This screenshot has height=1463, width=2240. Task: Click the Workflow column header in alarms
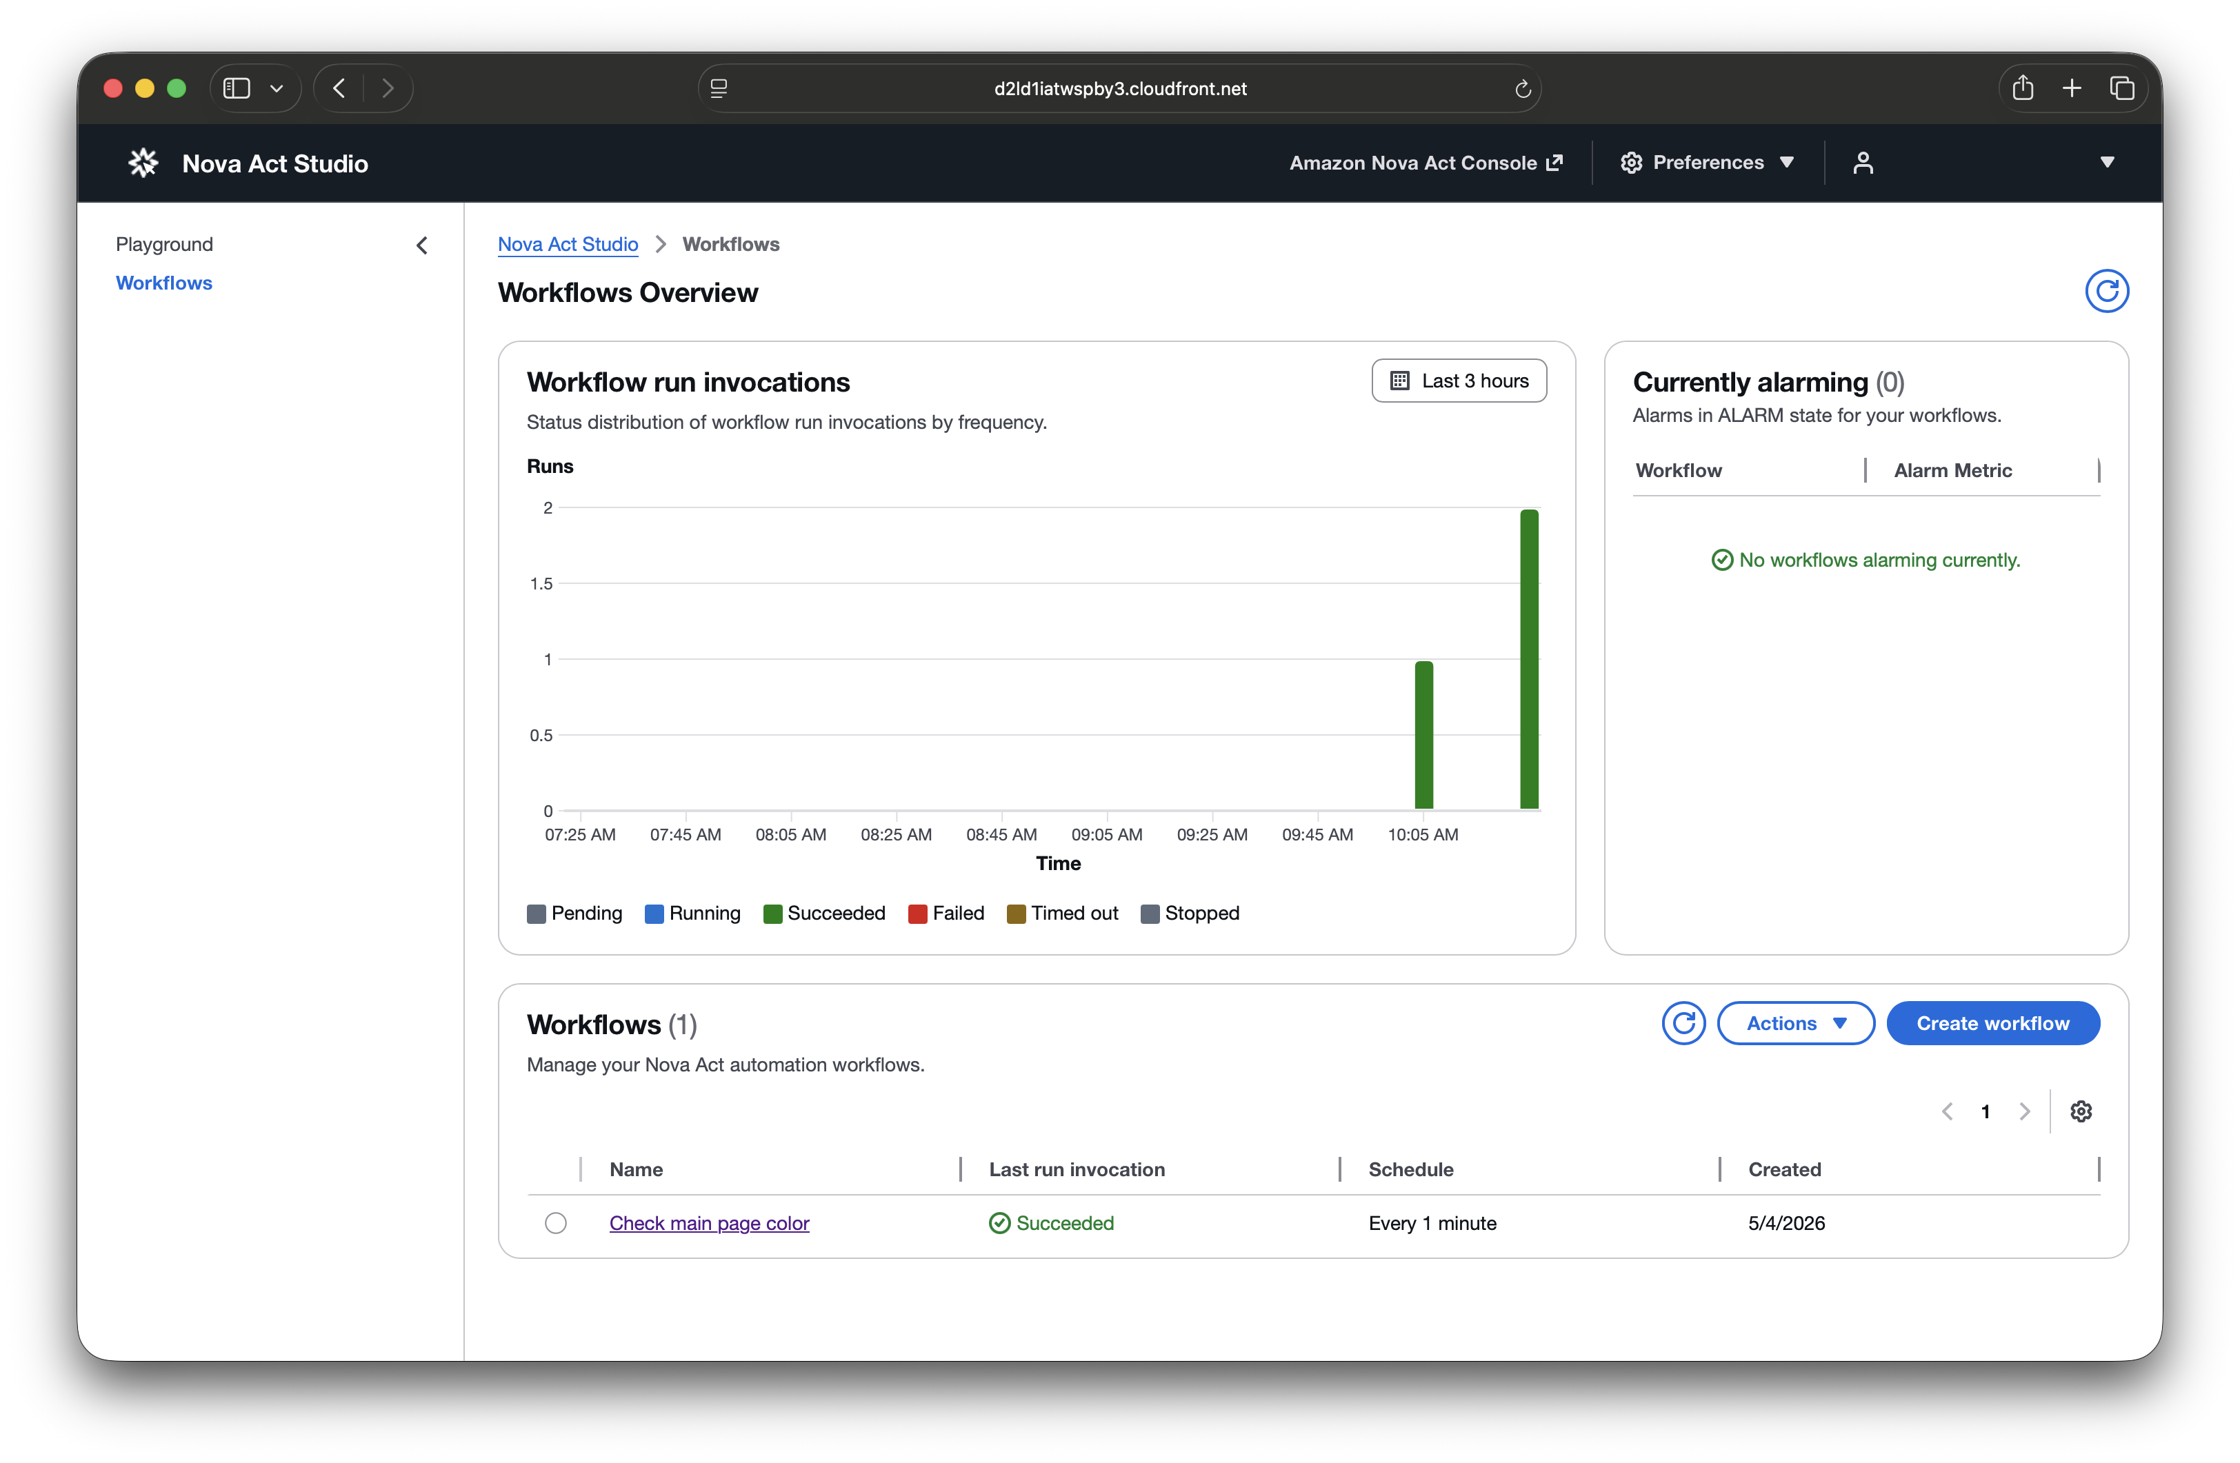point(1678,470)
